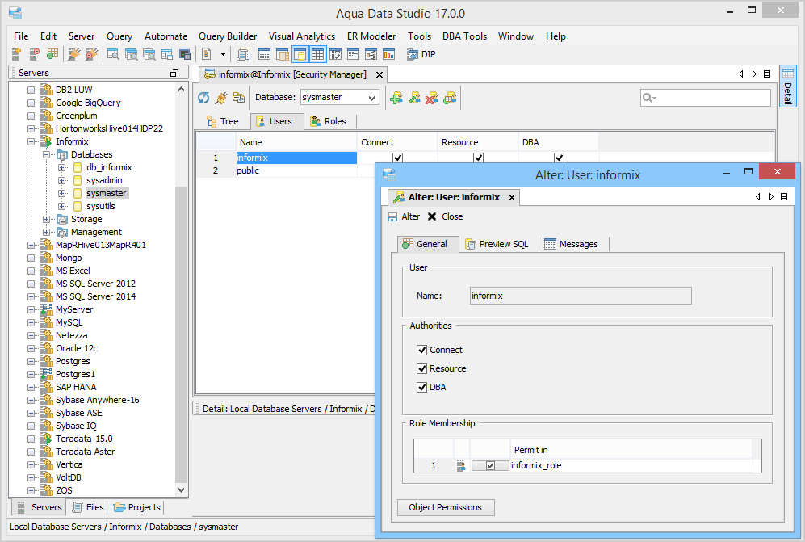The height and width of the screenshot is (542, 805).
Task: Collapse the Informix server node
Action: pyautogui.click(x=31, y=141)
